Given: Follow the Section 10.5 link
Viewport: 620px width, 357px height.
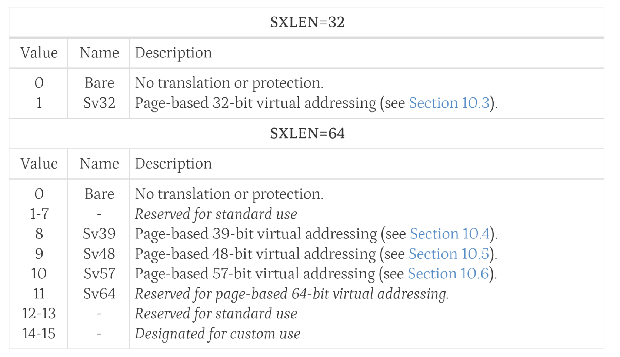Looking at the screenshot, I should (449, 254).
